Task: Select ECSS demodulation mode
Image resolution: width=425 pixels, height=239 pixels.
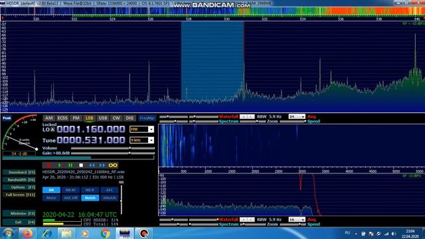Action: click(x=62, y=118)
